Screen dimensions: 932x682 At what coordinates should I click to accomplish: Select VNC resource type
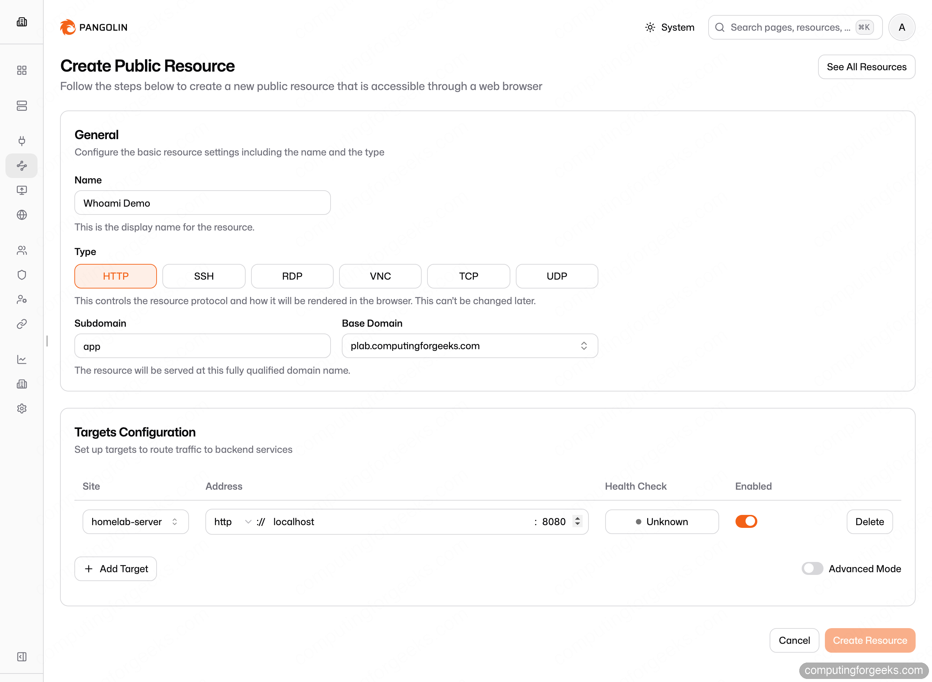tap(380, 276)
